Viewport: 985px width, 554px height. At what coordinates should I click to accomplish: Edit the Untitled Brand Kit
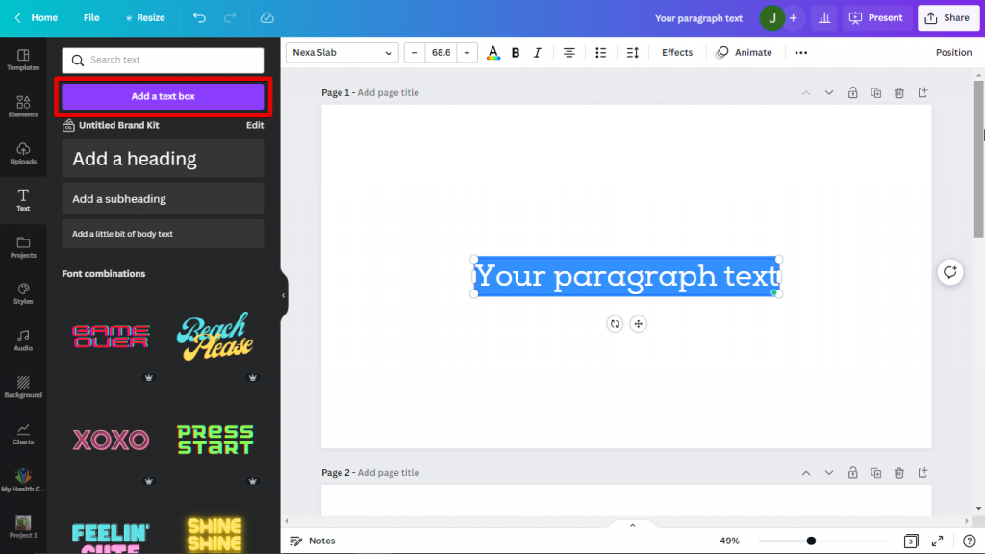tap(254, 125)
